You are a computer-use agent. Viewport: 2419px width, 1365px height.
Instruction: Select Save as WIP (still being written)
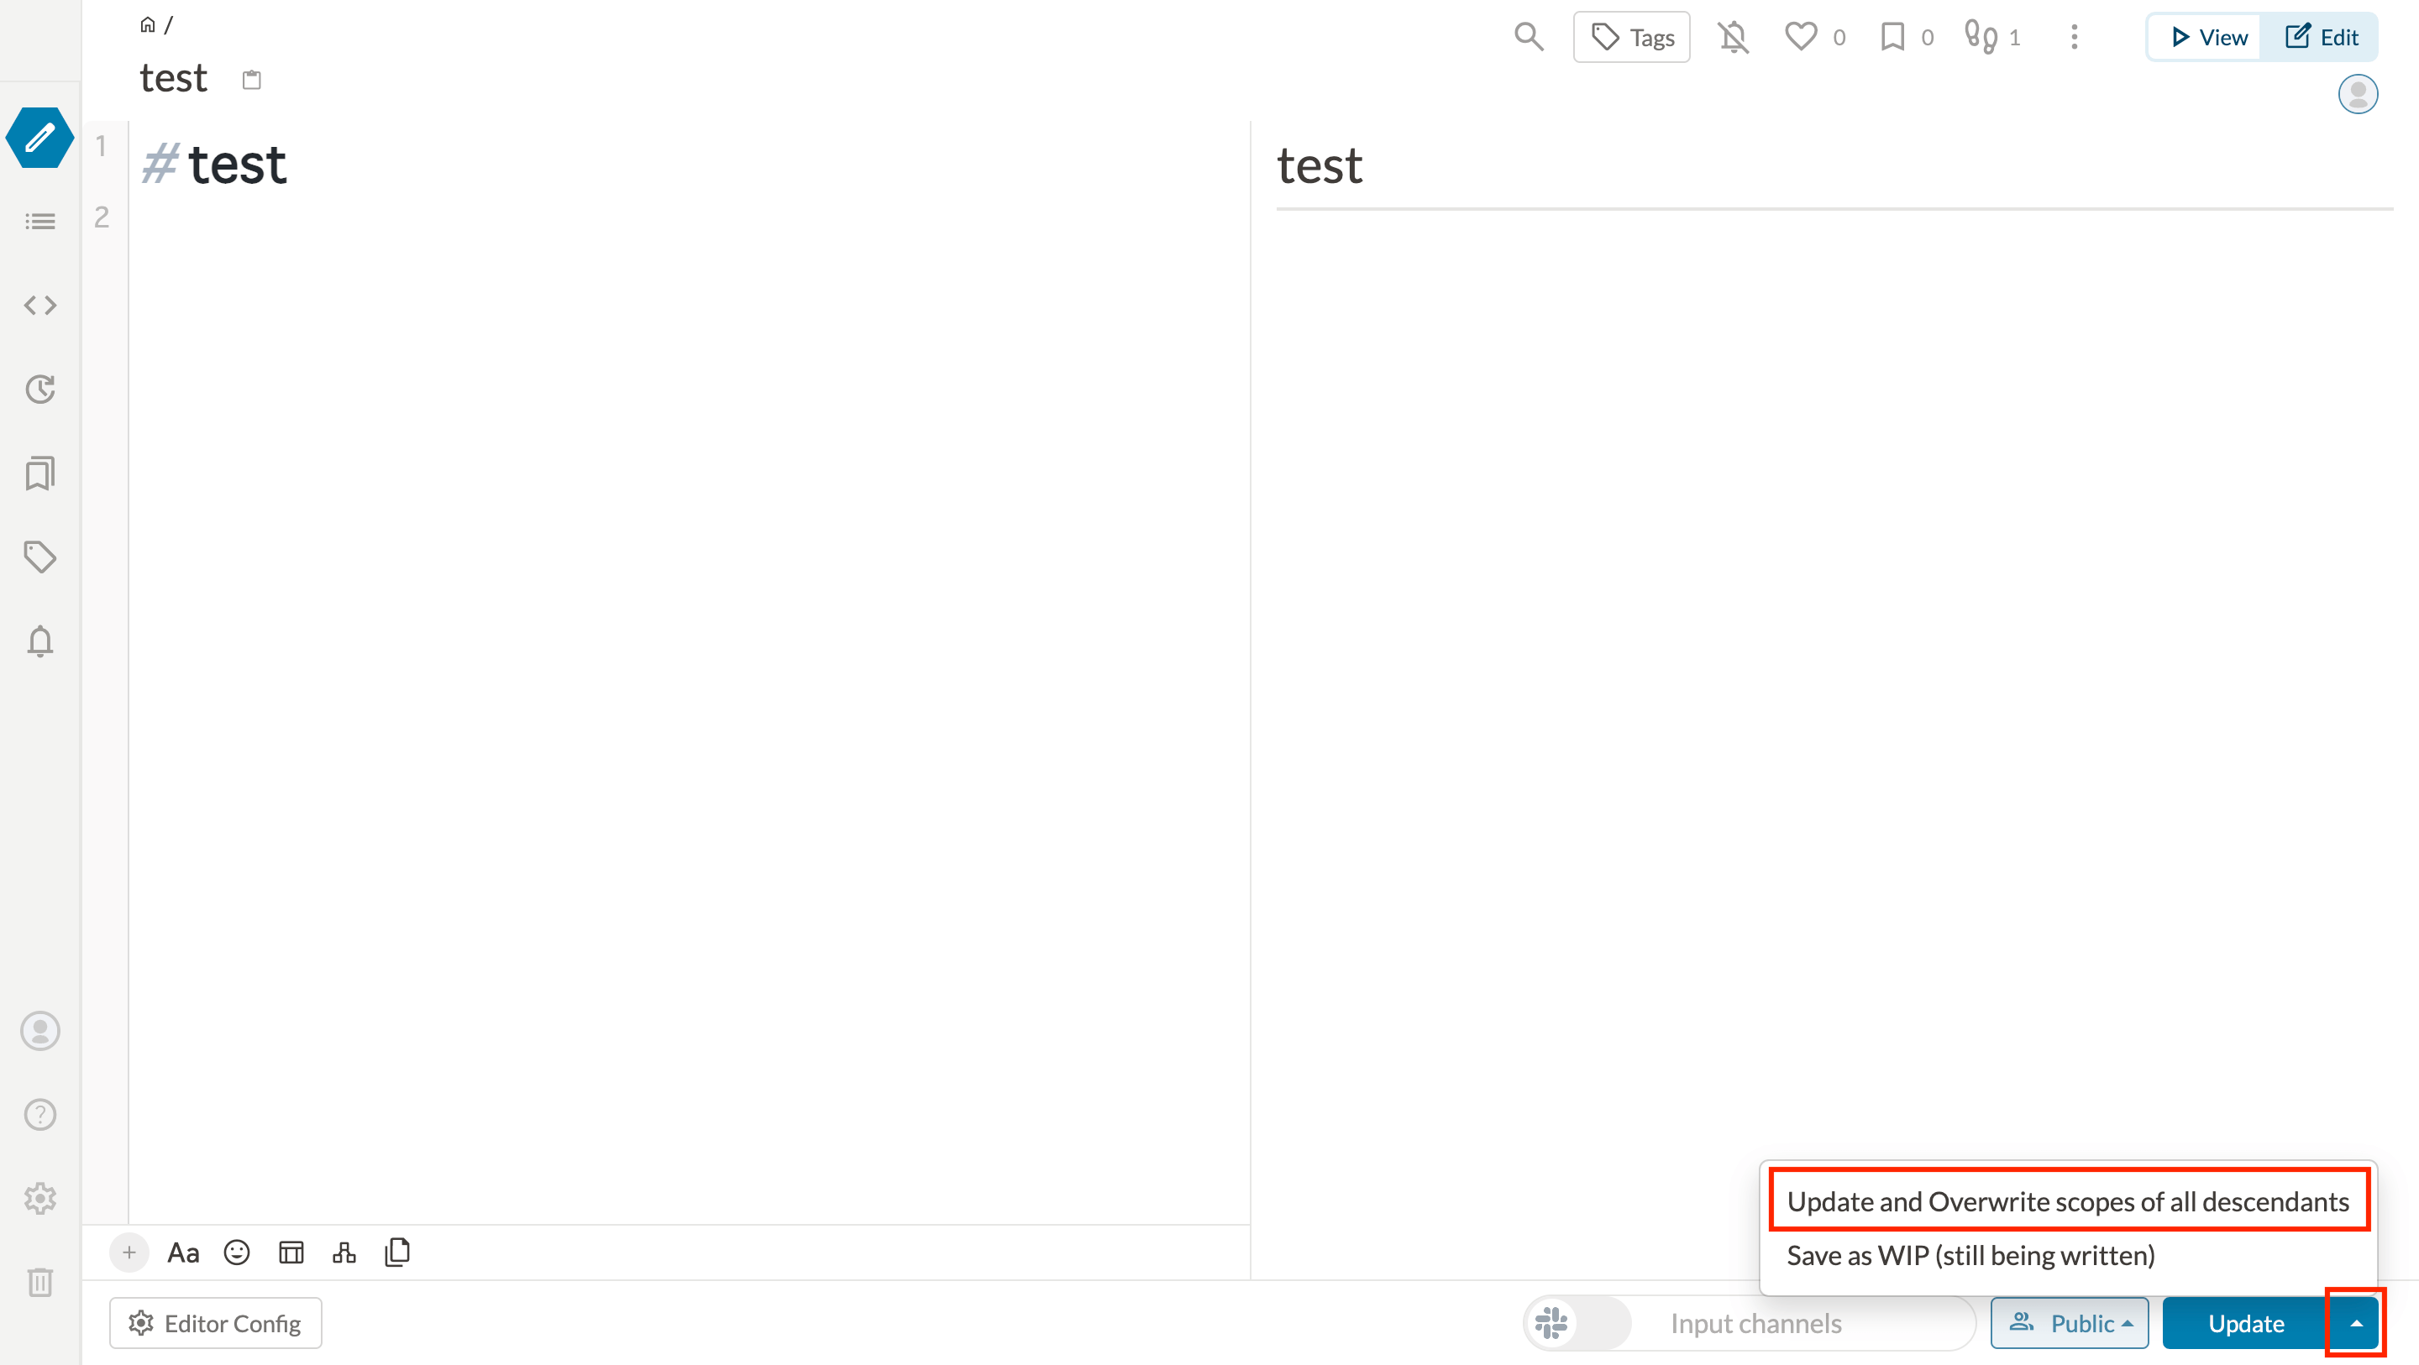(2068, 1255)
